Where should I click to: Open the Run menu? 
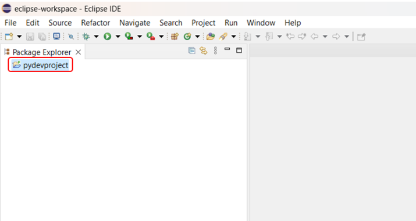tap(231, 23)
